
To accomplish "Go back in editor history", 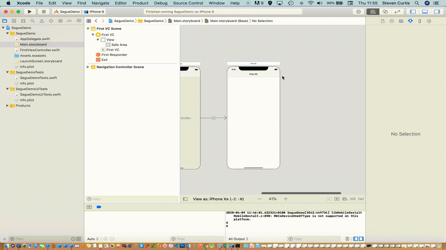I will click(96, 21).
